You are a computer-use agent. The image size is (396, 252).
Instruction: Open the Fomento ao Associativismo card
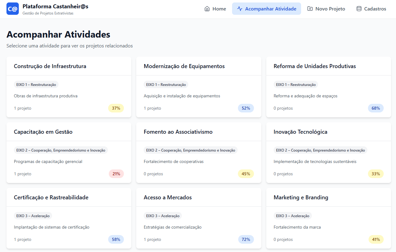[198, 152]
